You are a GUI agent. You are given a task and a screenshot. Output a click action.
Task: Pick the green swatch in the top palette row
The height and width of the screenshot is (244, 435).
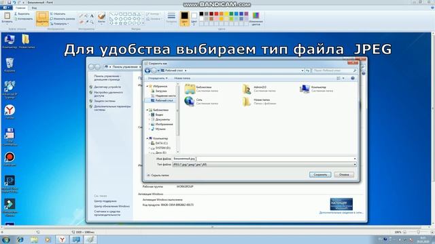[x=231, y=14]
